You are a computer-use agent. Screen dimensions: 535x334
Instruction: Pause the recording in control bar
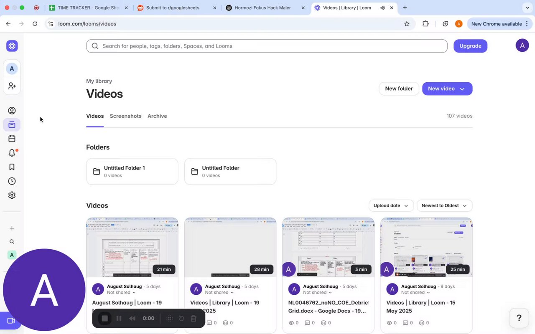pyautogui.click(x=119, y=319)
